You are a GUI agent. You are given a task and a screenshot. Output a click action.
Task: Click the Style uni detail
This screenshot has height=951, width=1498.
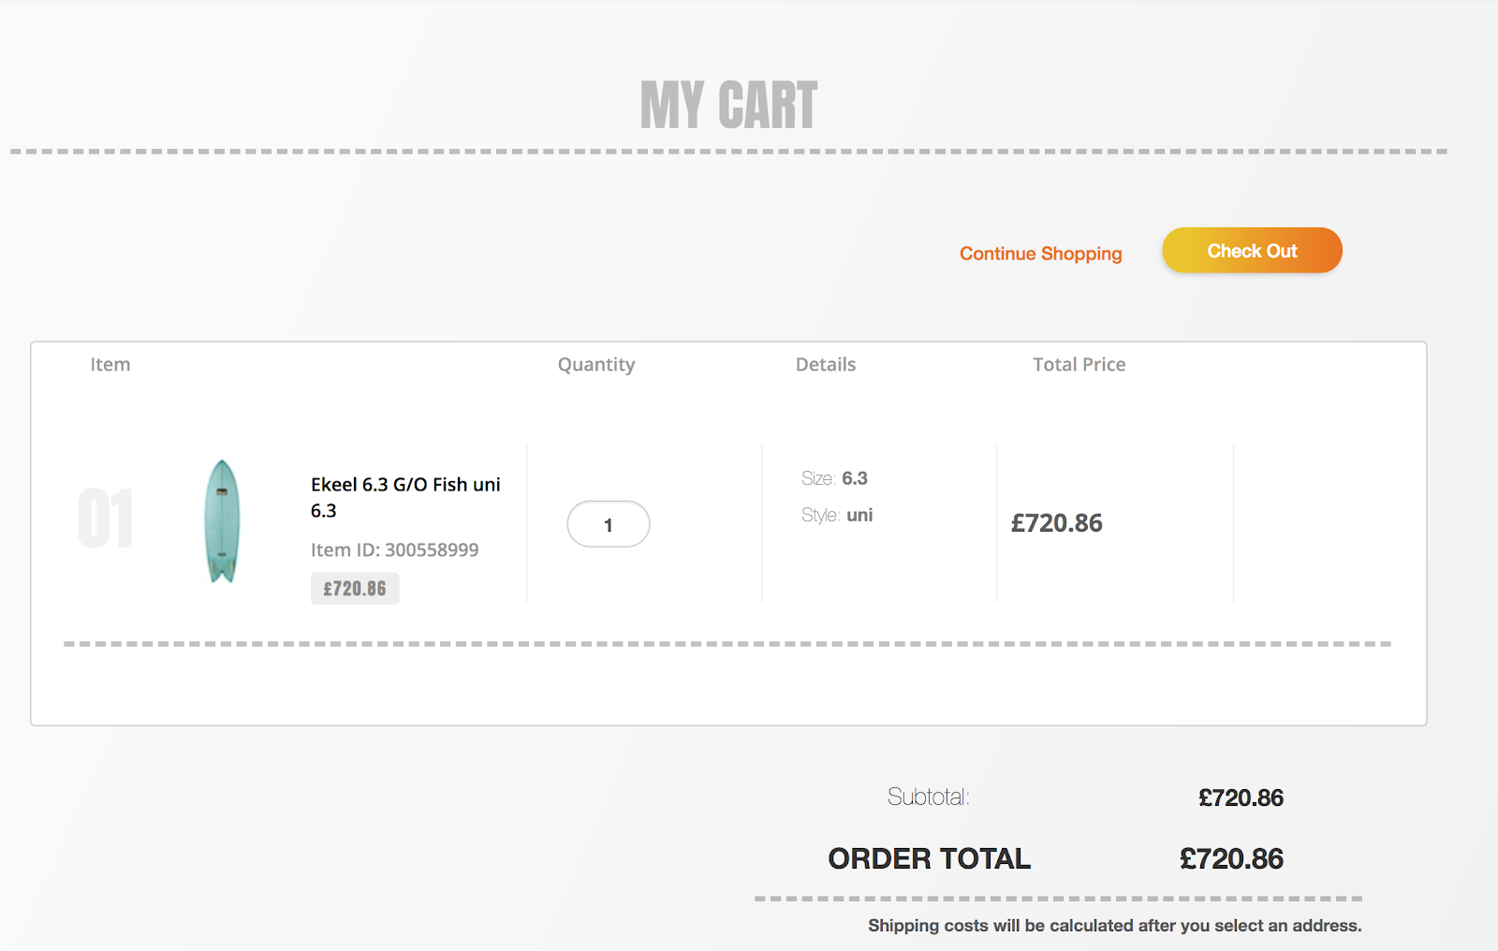837,515
